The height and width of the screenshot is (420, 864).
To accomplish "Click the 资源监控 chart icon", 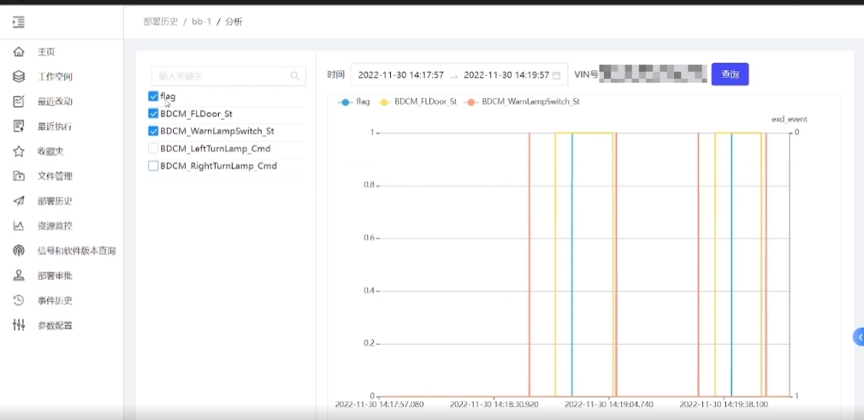I will point(19,226).
